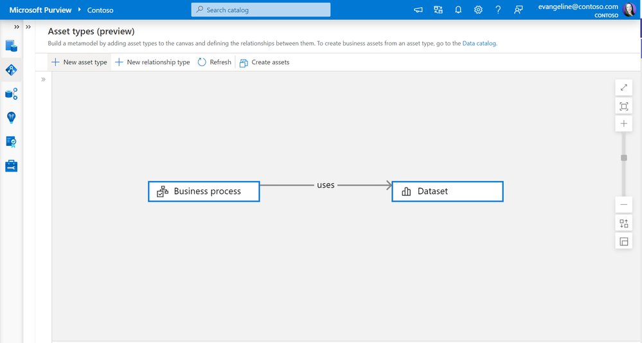Click the help question mark icon

click(x=498, y=10)
